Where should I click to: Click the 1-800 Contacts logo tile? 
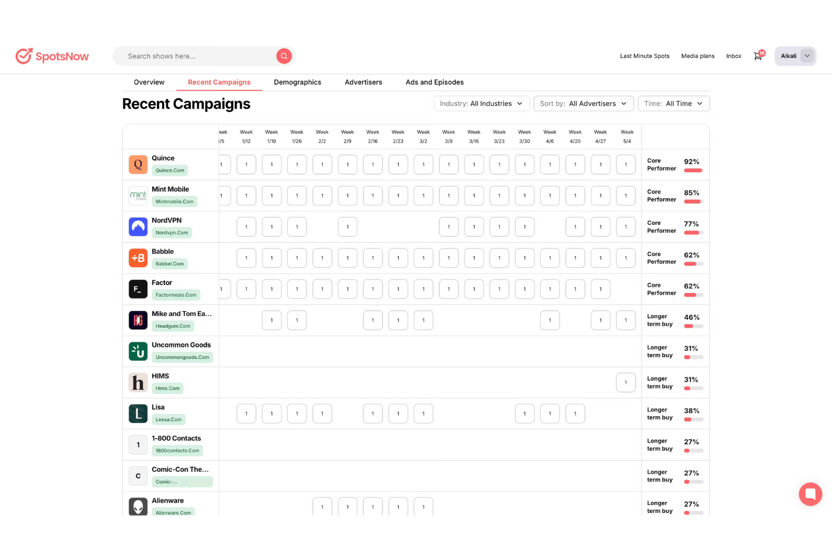[x=138, y=445]
